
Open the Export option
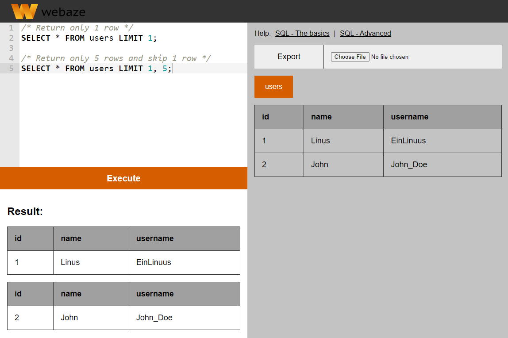[x=289, y=57]
